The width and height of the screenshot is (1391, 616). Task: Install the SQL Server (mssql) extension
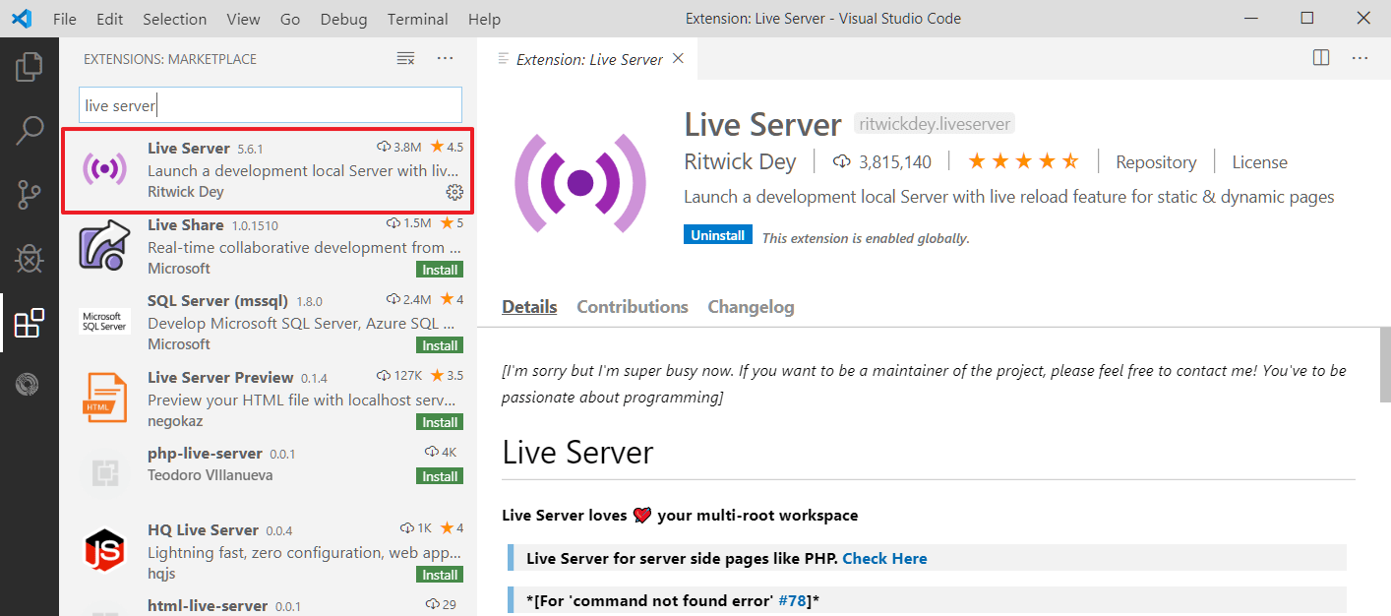[441, 345]
